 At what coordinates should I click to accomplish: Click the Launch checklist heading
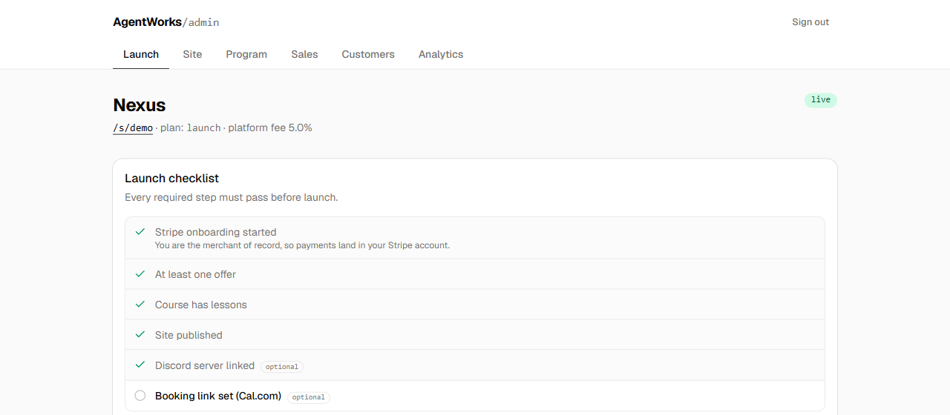point(171,178)
